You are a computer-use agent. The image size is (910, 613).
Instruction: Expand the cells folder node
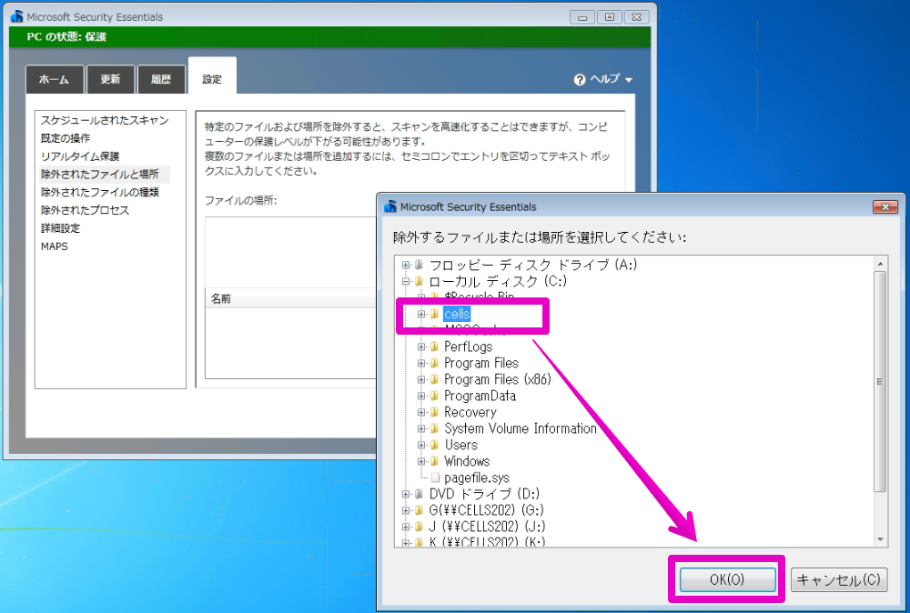[421, 314]
